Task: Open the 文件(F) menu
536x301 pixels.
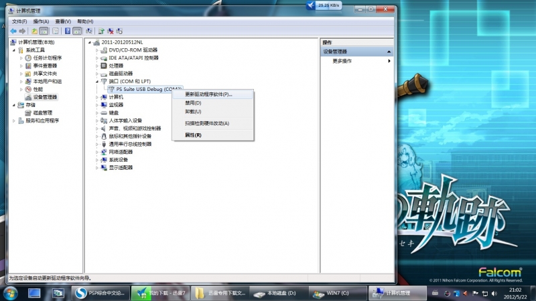Action: pyautogui.click(x=19, y=21)
